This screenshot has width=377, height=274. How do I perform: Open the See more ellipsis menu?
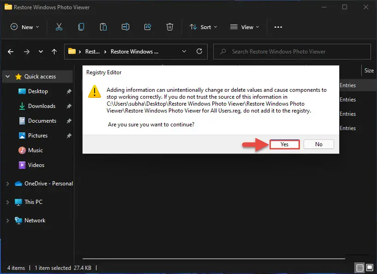point(278,27)
